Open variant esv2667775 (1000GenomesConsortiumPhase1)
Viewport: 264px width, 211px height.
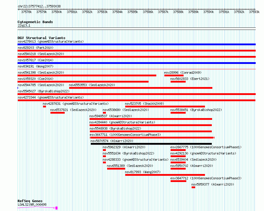tap(206, 147)
